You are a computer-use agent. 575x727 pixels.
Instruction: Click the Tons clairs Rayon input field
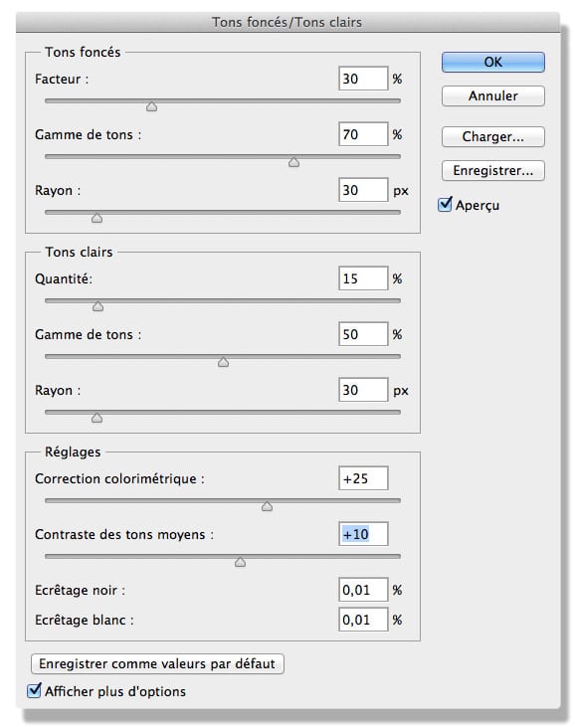coord(363,390)
